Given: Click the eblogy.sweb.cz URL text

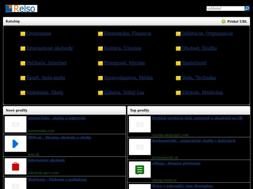Looking at the screenshot, I should tap(164, 180).
